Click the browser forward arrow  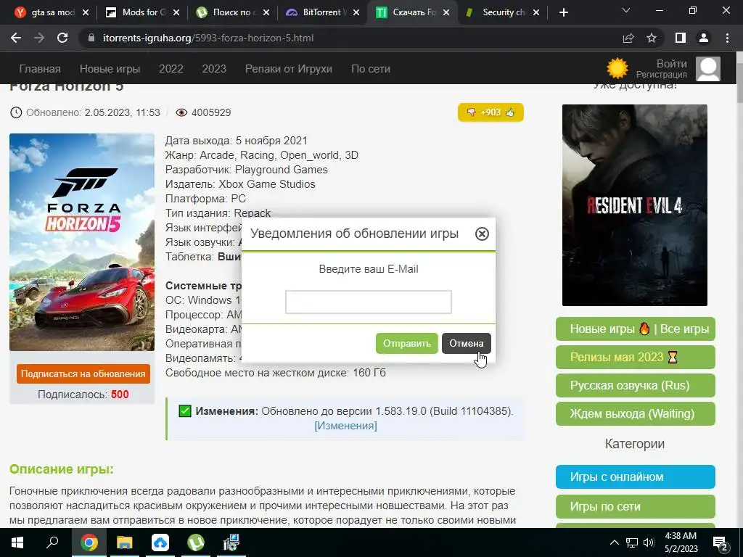click(39, 38)
